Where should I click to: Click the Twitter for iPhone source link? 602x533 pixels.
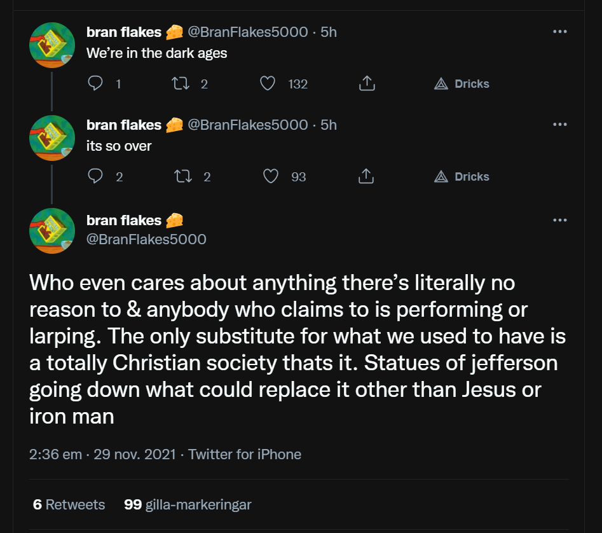click(x=245, y=454)
